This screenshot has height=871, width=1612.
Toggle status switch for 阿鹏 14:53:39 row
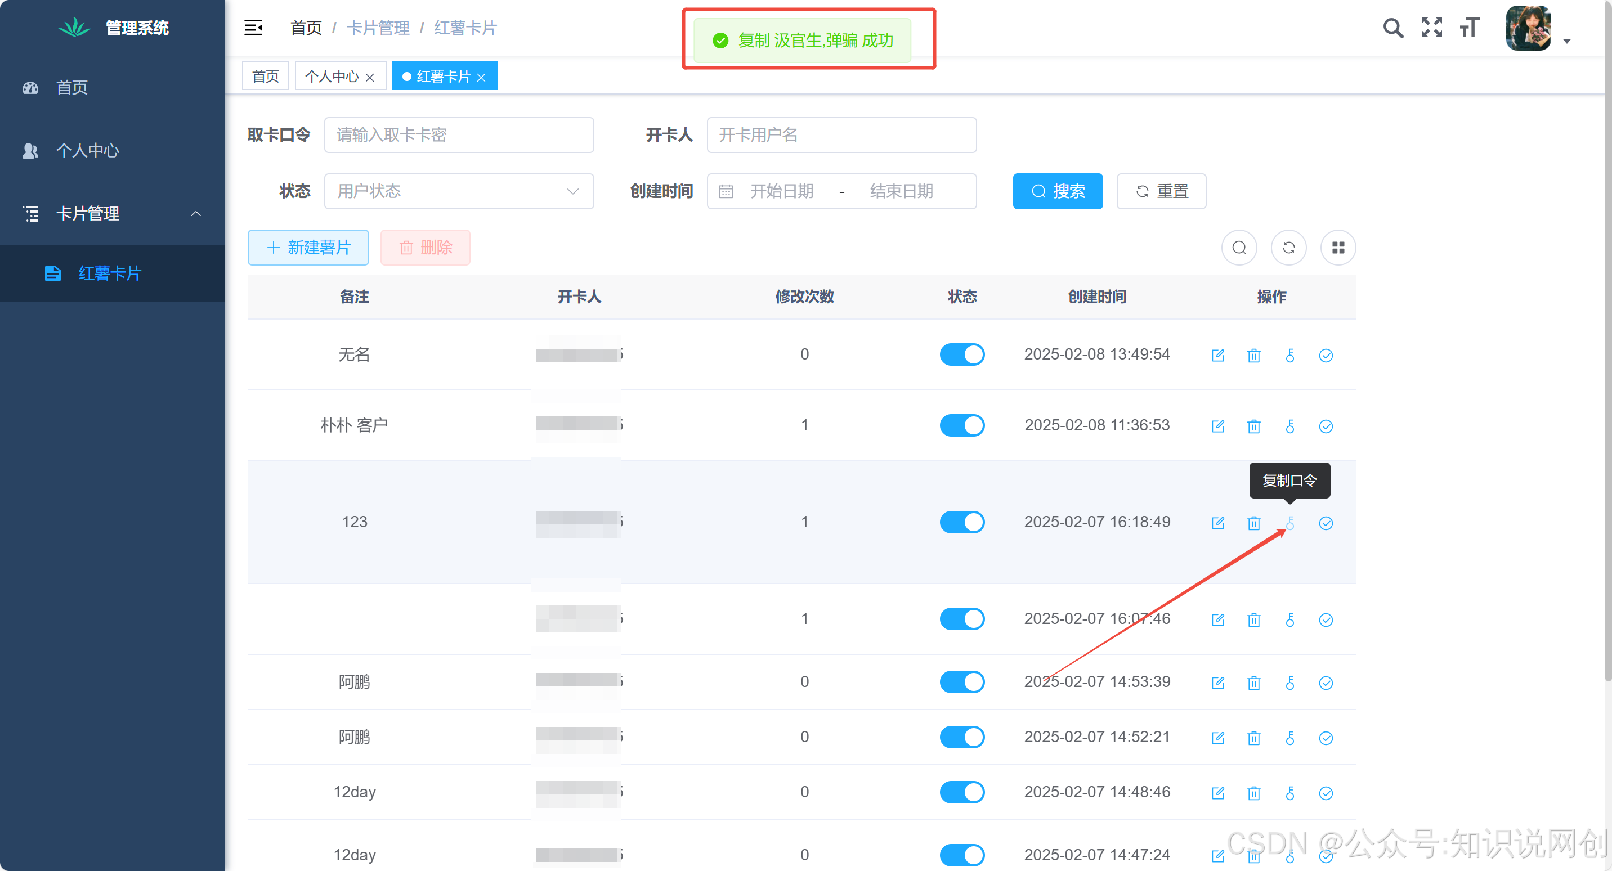coord(962,681)
